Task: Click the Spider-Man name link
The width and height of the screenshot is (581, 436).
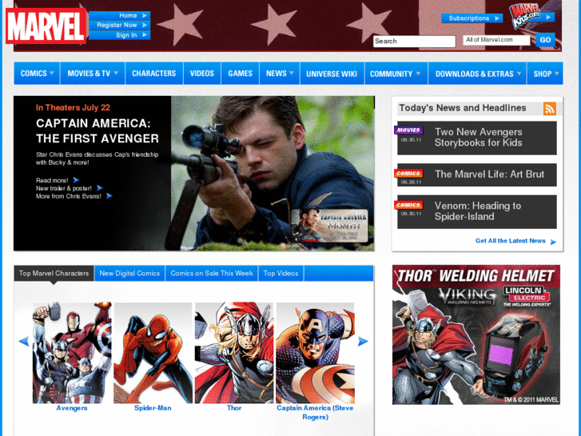Action: pyautogui.click(x=153, y=408)
